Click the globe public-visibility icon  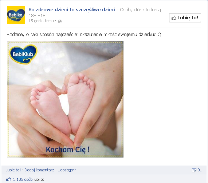pos(60,21)
